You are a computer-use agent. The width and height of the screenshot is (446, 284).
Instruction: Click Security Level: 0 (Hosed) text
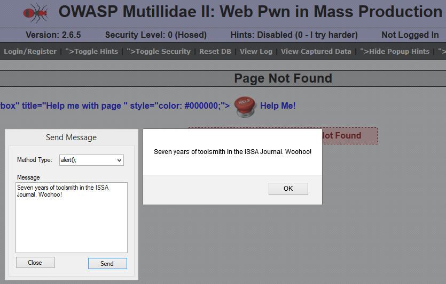point(156,35)
